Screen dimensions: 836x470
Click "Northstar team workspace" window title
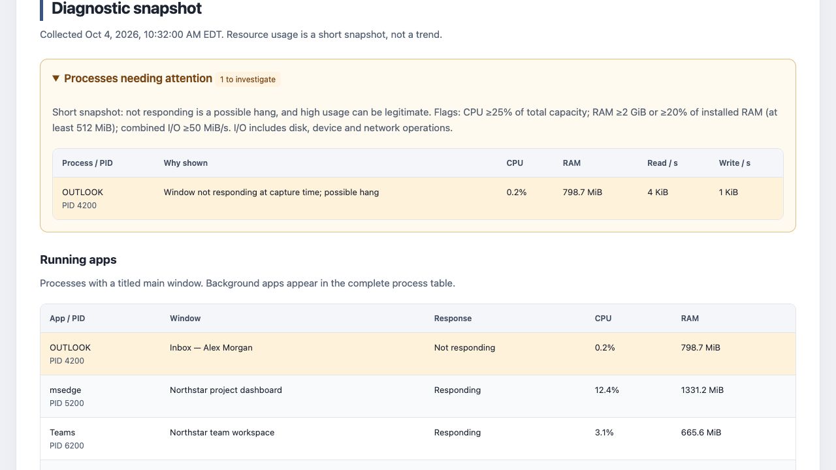click(222, 433)
